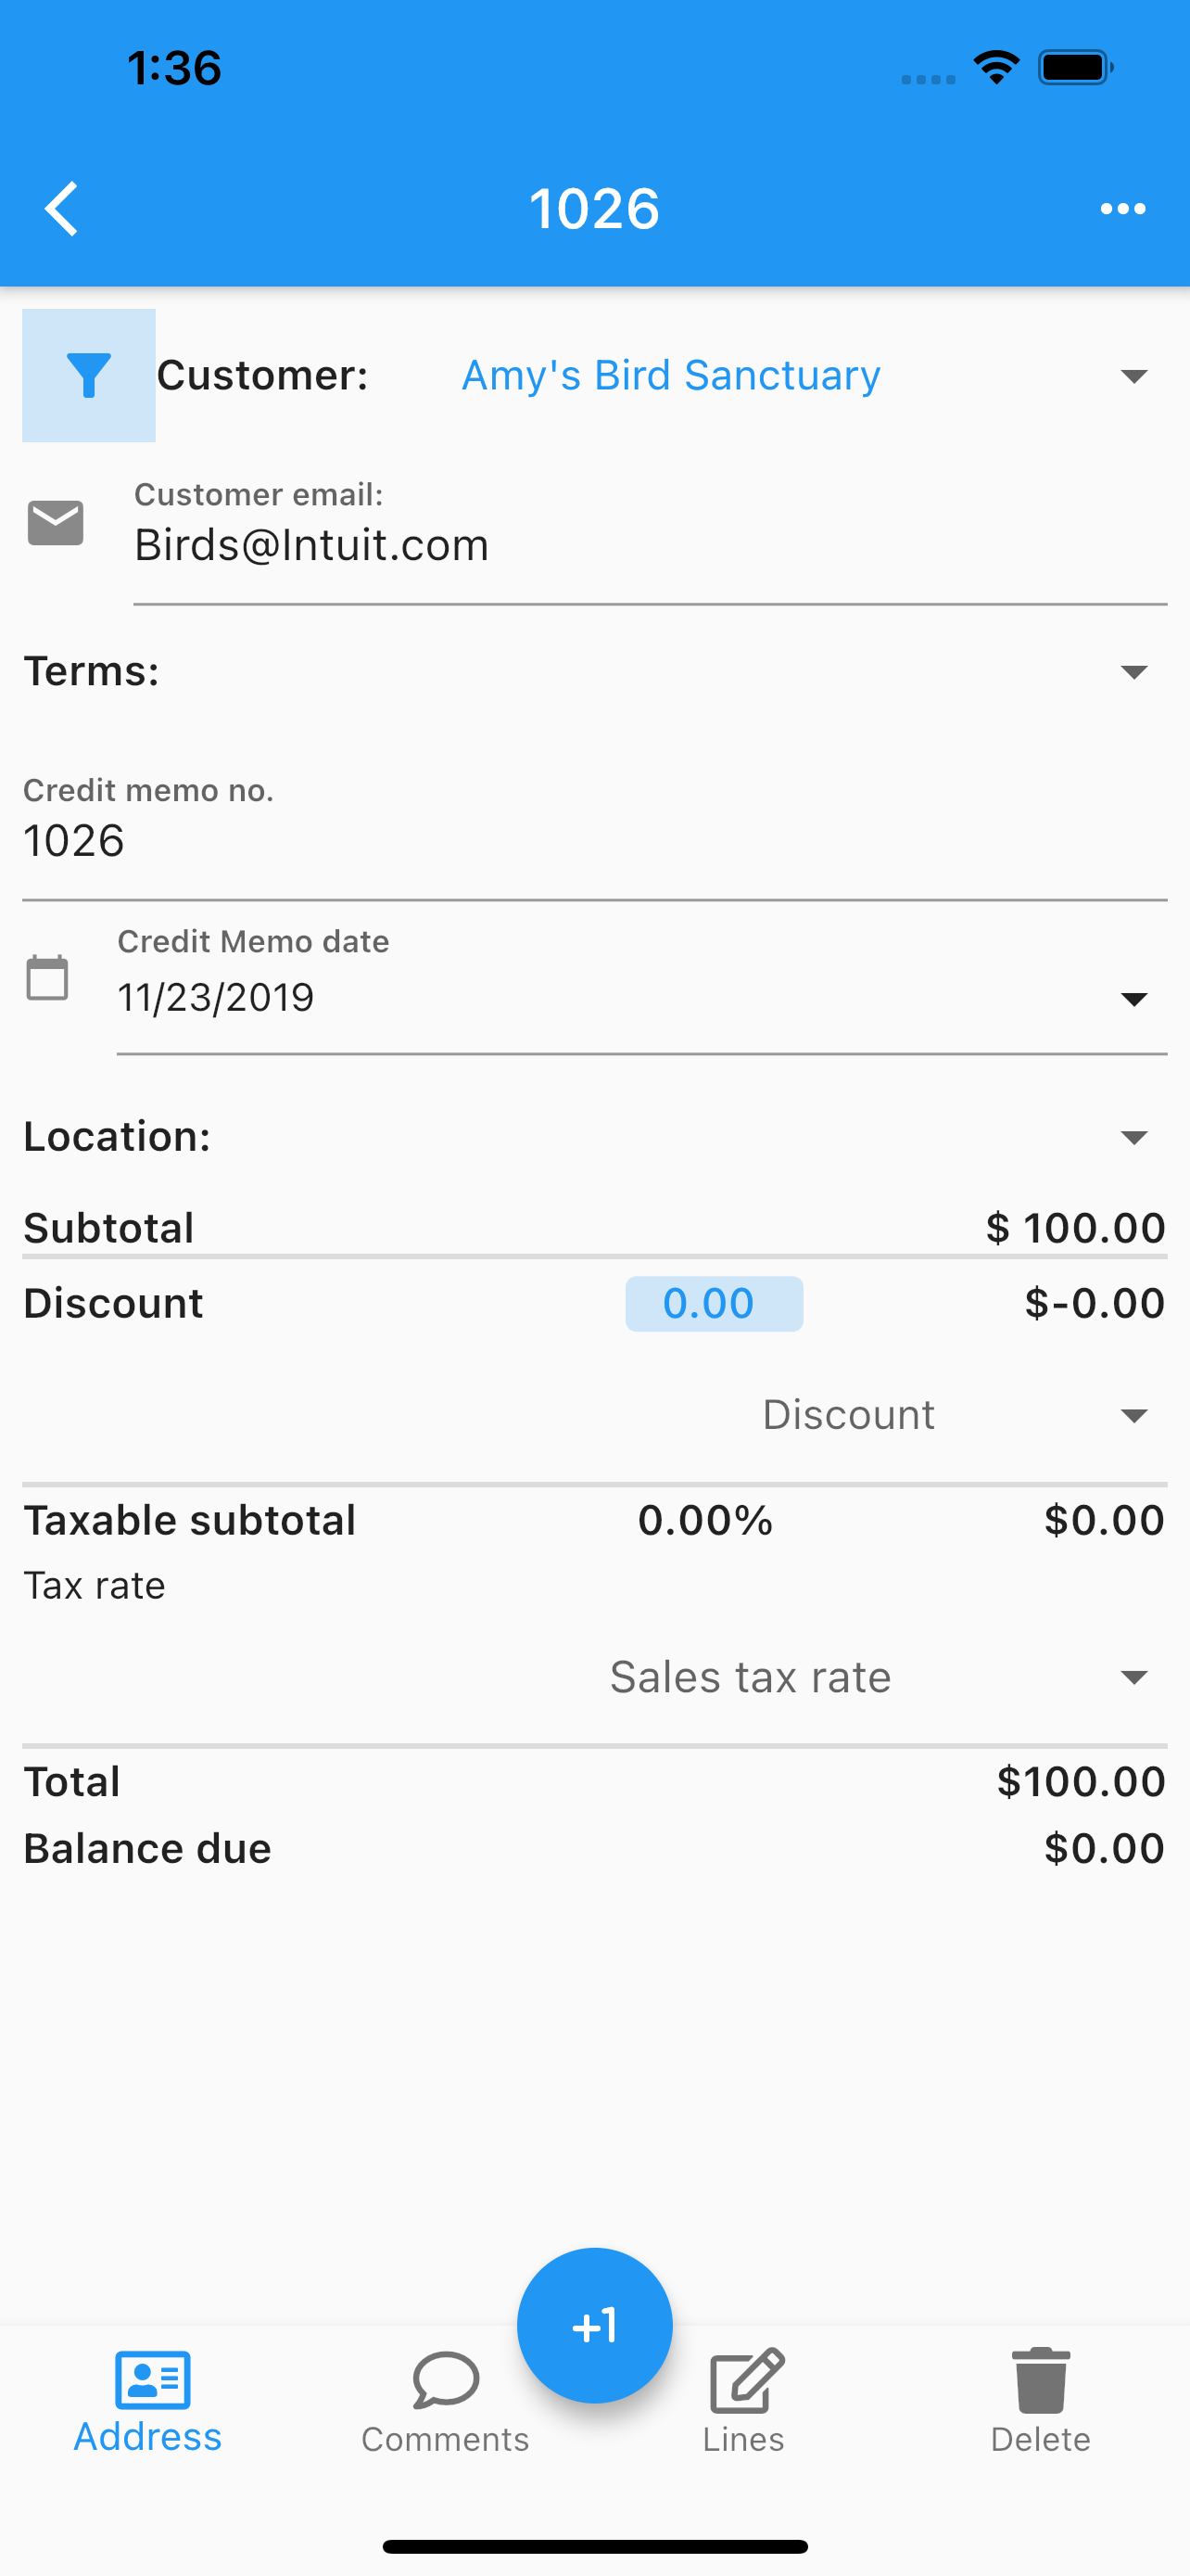Image resolution: width=1190 pixels, height=2576 pixels.
Task: Tap the calendar icon beside memo date
Action: coord(47,977)
